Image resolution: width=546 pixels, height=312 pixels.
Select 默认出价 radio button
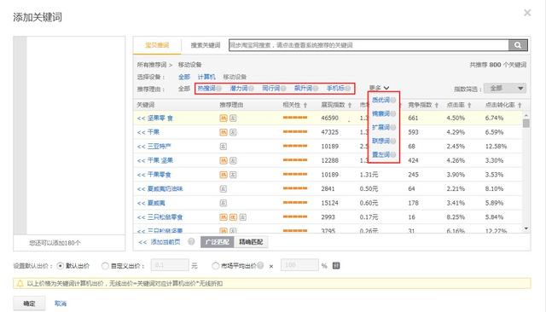point(61,266)
